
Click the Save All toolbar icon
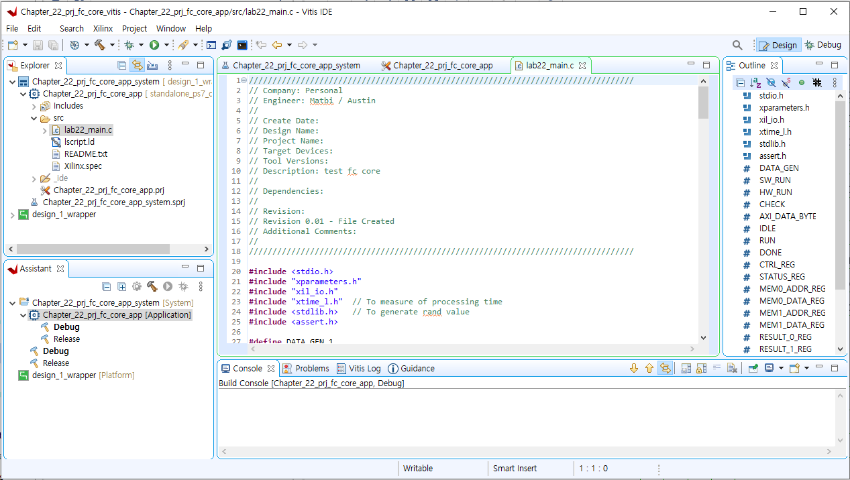52,45
